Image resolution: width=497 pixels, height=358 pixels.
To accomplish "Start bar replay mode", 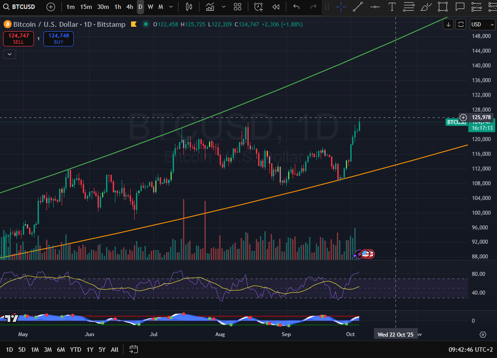I will 276,7.
